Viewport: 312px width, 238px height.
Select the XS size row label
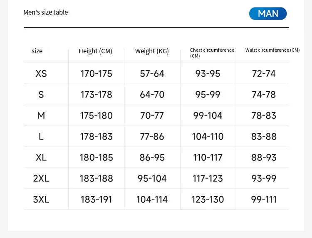click(41, 73)
